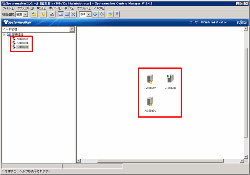Click the rx300s3v label under the server icon
The image size is (250, 175).
tap(150, 111)
